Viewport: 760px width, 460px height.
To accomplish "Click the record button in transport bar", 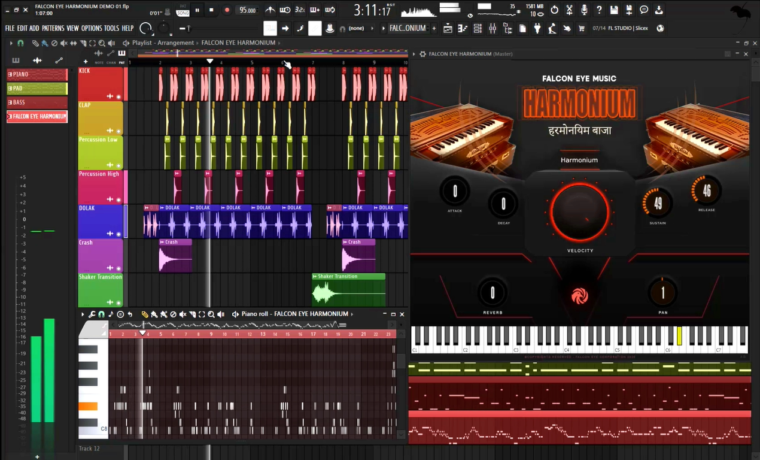I will tap(227, 10).
